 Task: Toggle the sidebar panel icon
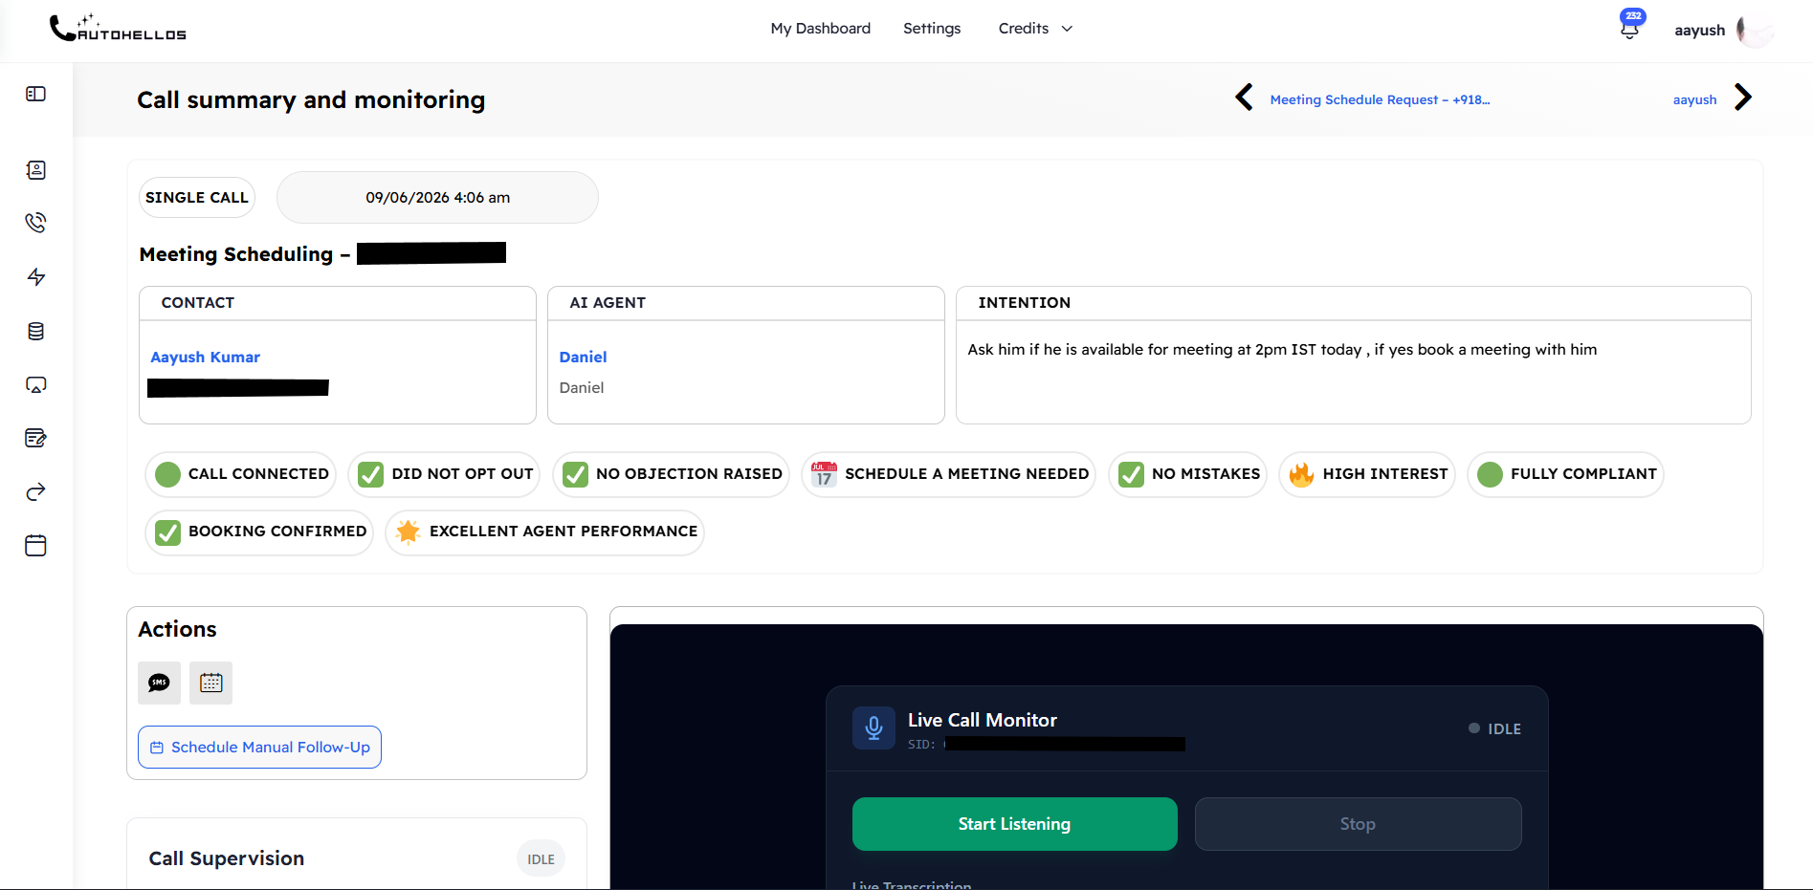pos(35,94)
